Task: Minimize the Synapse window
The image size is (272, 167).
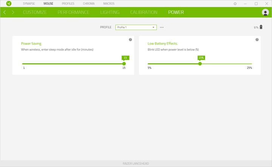Action: point(245,4)
